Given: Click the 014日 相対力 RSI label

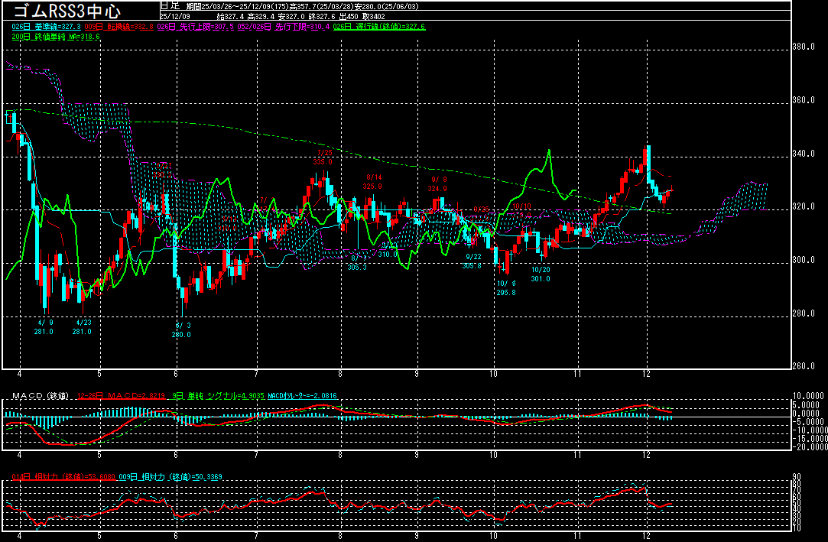Looking at the screenshot, I should [63, 477].
